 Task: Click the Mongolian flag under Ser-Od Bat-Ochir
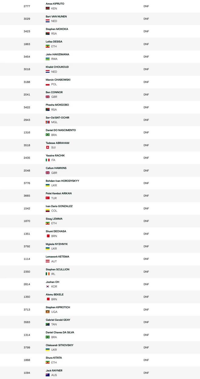point(48,122)
